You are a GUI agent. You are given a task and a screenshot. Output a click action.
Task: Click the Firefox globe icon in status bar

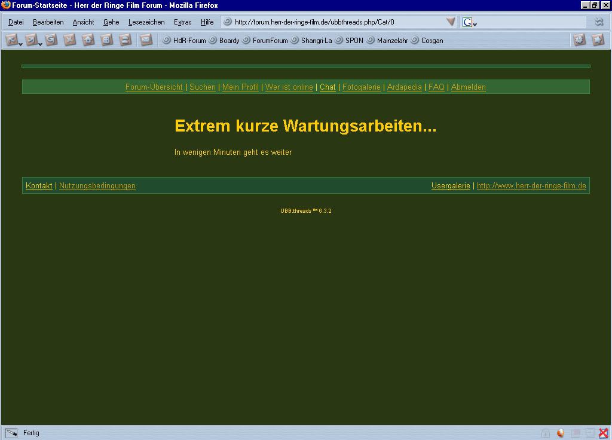pos(561,433)
